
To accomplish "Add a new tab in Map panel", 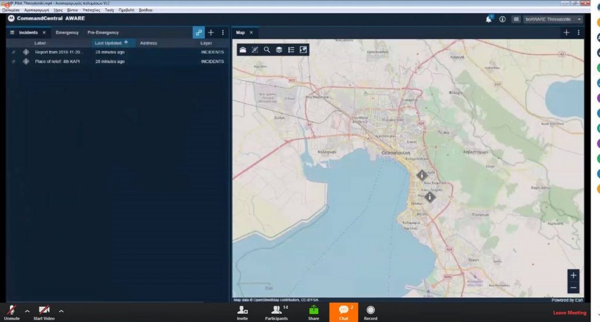I will pyautogui.click(x=567, y=33).
